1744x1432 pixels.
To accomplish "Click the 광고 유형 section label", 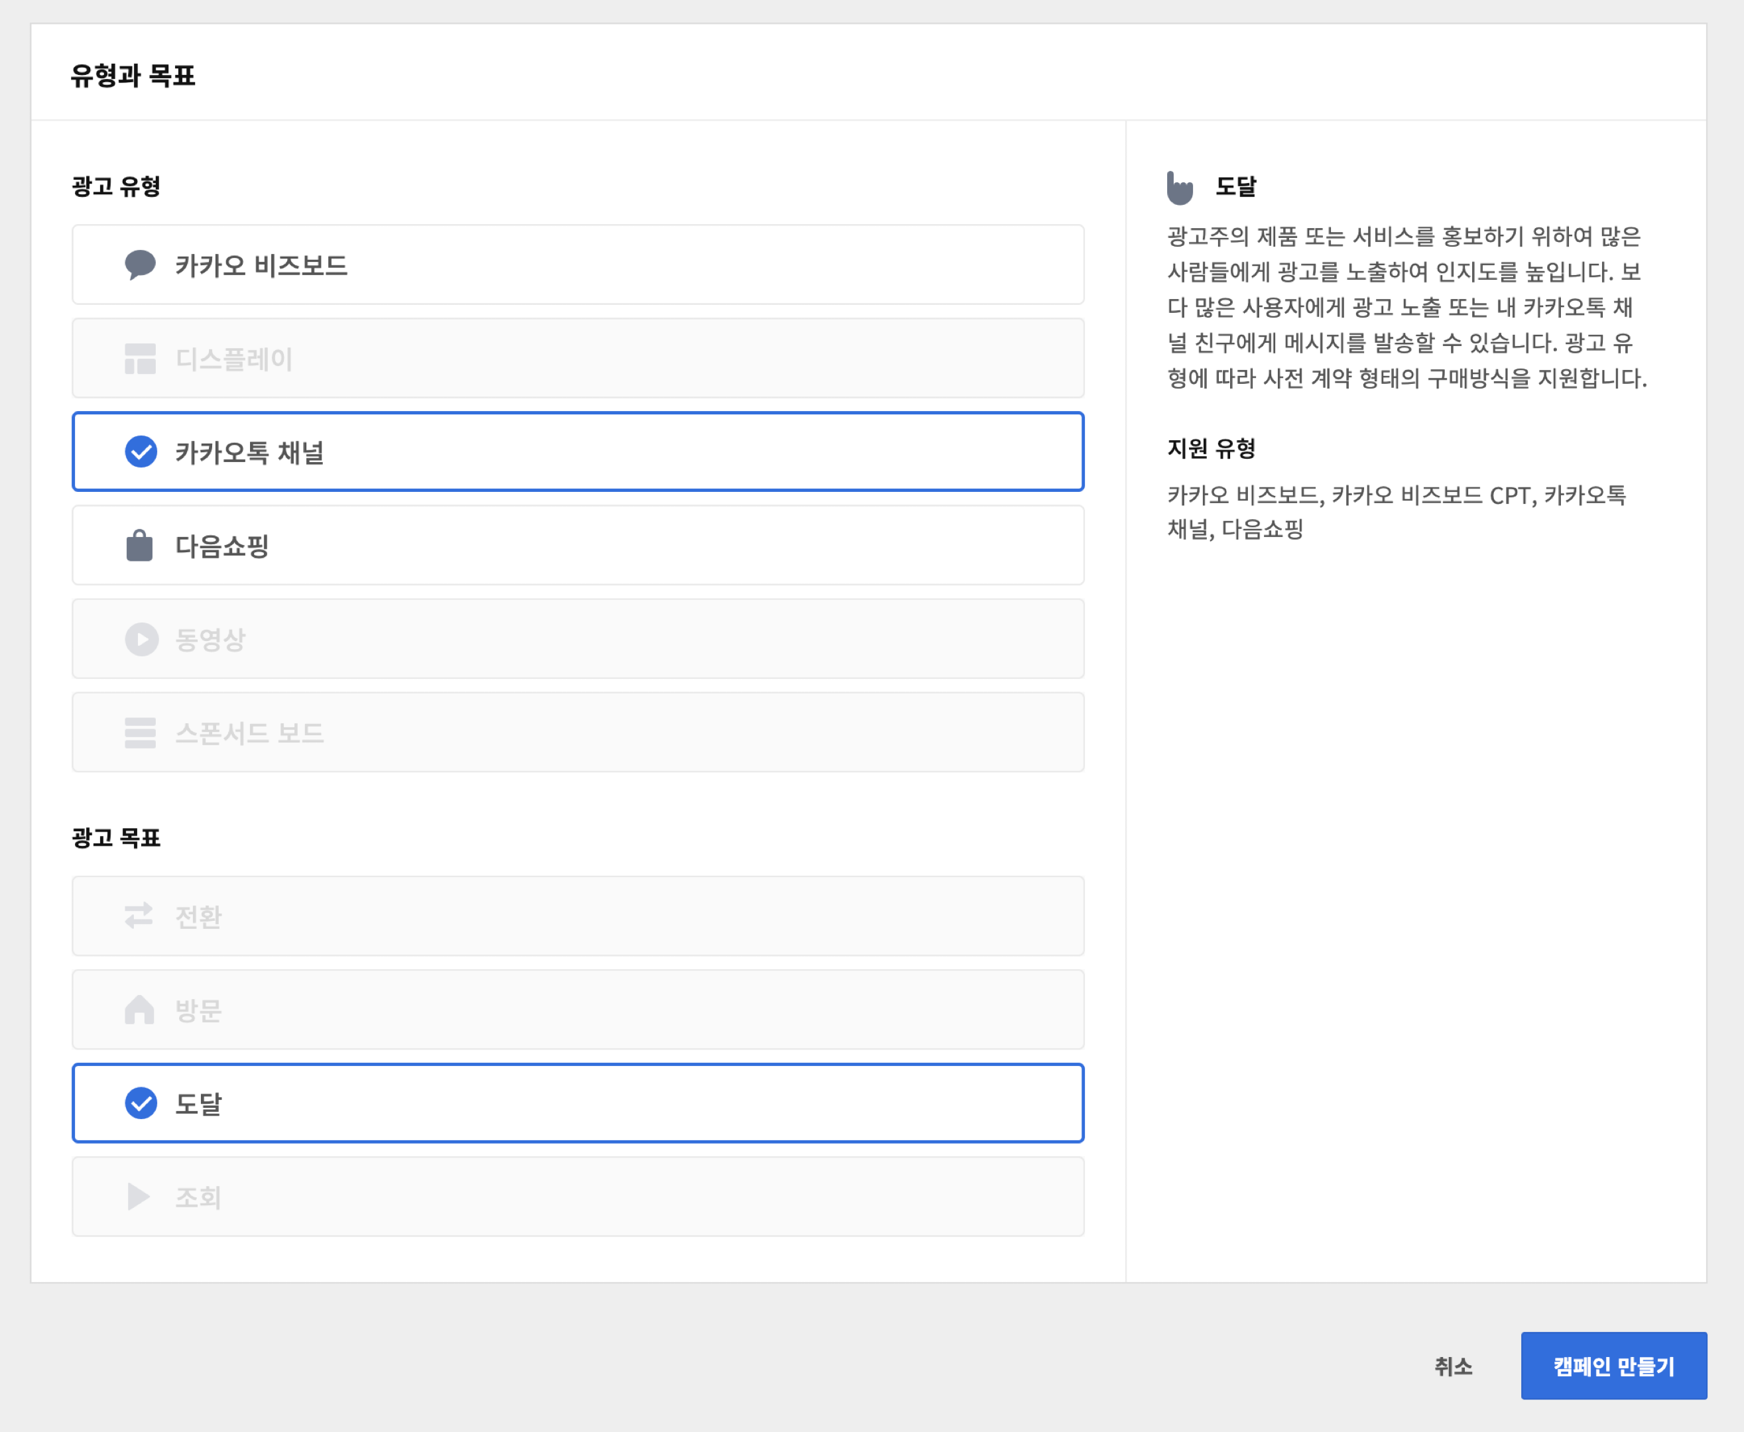I will click(x=116, y=186).
